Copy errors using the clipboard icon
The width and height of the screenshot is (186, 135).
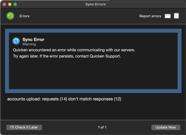point(176,16)
